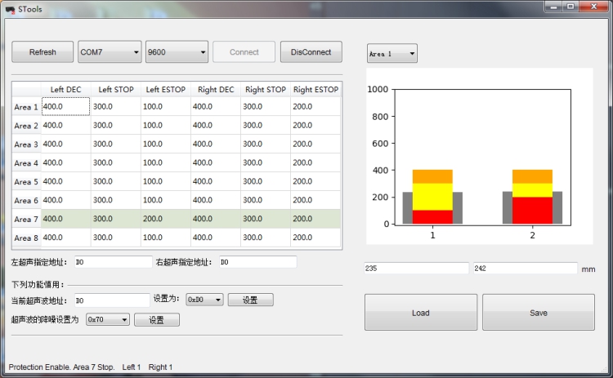
Task: Click the 右超声指定地址 input field
Action: (257, 262)
